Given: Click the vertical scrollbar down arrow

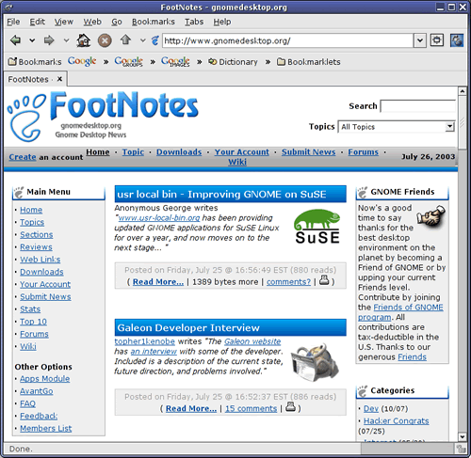Looking at the screenshot, I should 462,437.
